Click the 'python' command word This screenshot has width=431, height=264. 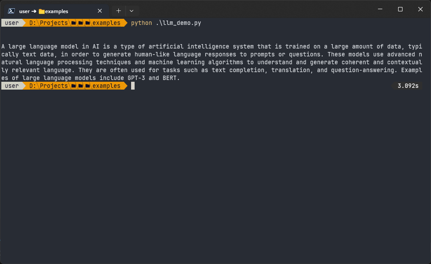coord(141,23)
